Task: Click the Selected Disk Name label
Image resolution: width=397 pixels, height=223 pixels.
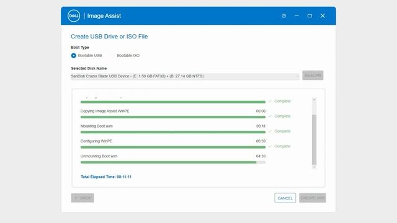Action: click(89, 68)
